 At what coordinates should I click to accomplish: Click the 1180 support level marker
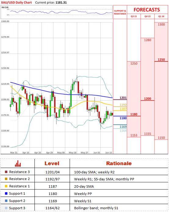click(123, 118)
